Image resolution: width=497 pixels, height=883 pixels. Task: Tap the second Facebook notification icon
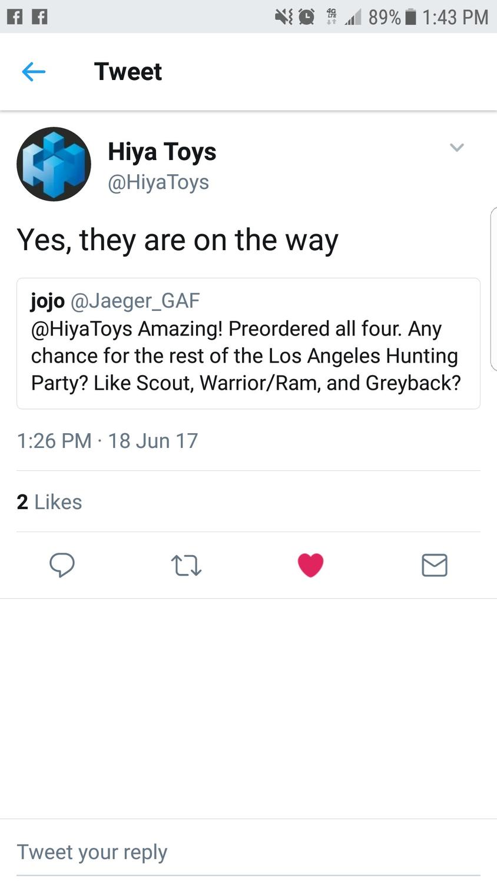[x=39, y=17]
